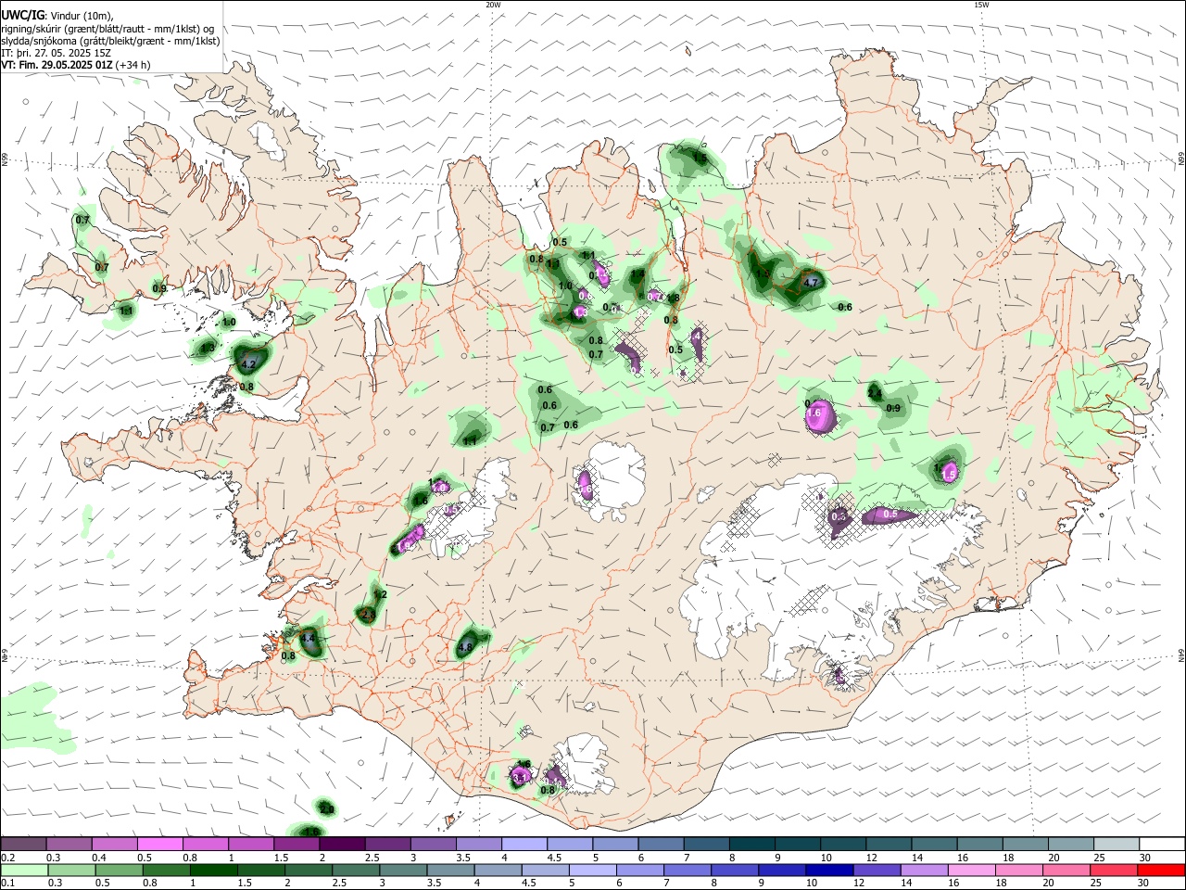1186x890 pixels.
Task: Click the '4.2' precipitation value in the west
Action: click(x=247, y=365)
